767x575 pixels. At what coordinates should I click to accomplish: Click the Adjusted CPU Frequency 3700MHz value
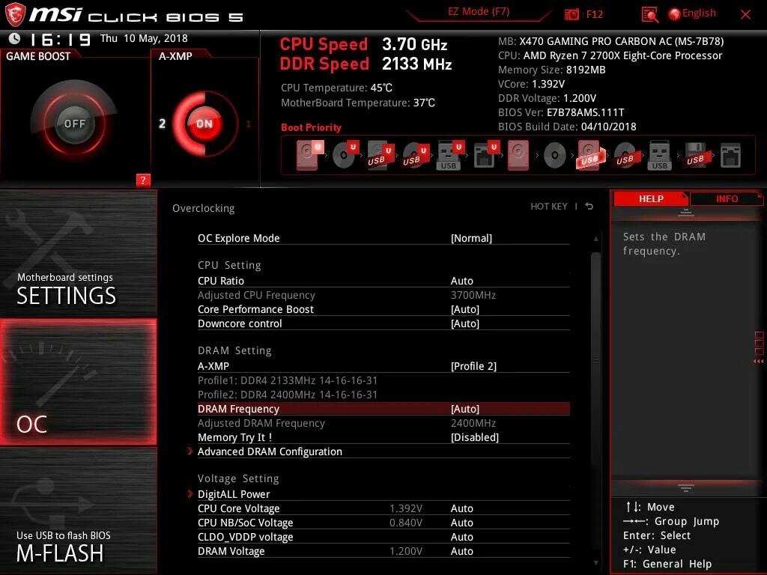pyautogui.click(x=473, y=295)
